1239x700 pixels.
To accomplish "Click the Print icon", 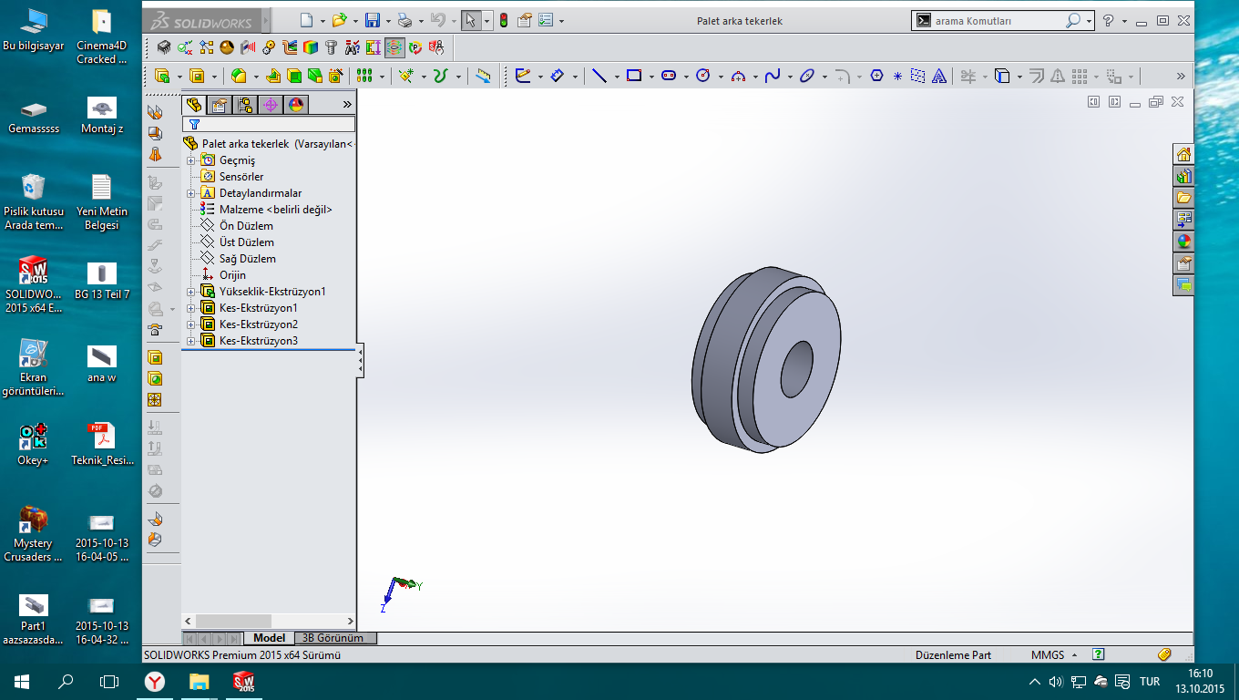I will [x=405, y=20].
